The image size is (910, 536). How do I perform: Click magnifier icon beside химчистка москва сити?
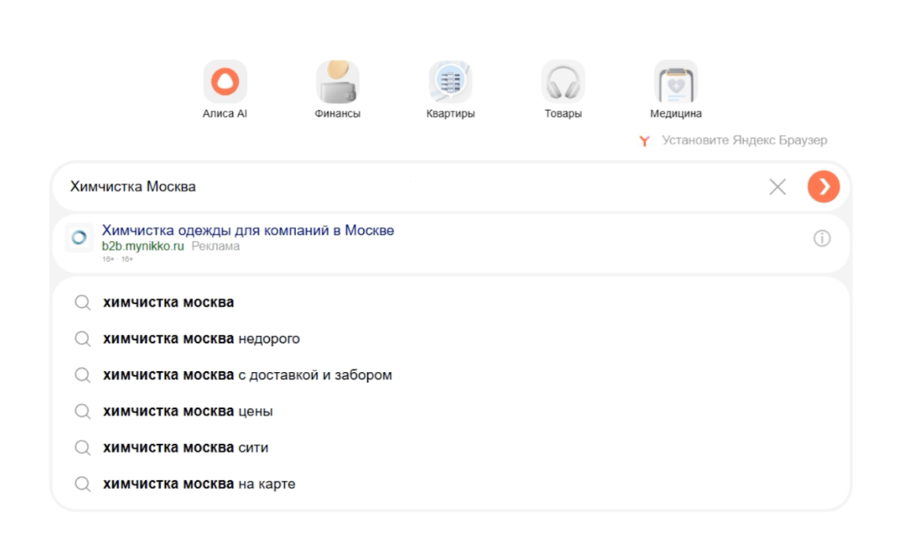(82, 448)
